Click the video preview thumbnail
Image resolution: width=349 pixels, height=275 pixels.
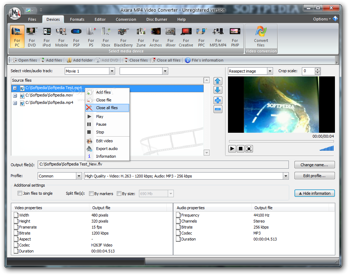tap(281, 105)
